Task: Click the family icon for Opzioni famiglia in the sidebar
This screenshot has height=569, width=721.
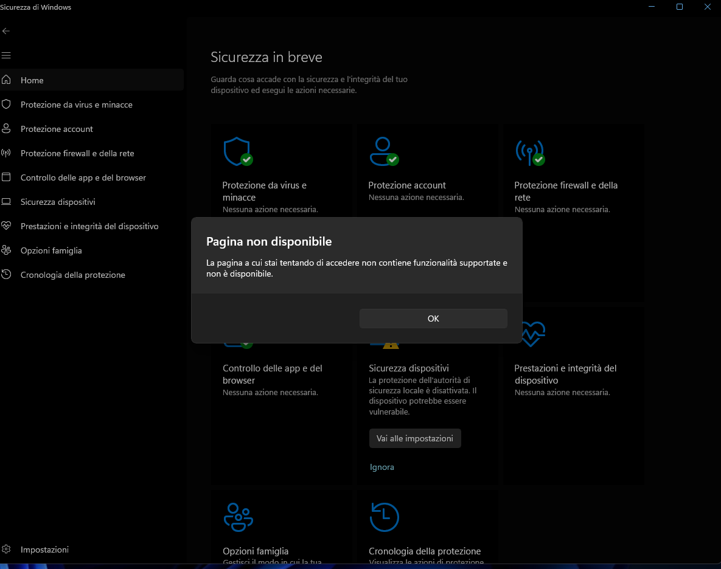Action: 6,250
